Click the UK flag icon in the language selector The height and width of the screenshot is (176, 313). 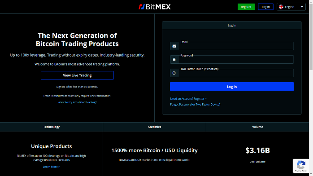[281, 7]
